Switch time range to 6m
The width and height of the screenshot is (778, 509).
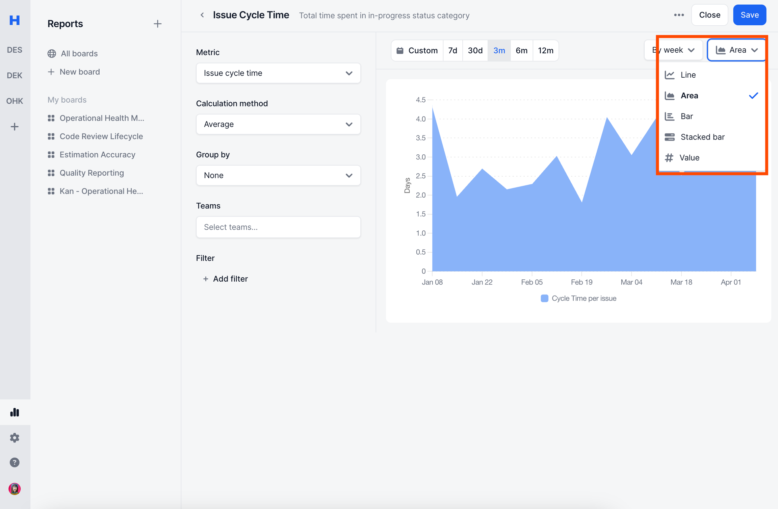[521, 50]
